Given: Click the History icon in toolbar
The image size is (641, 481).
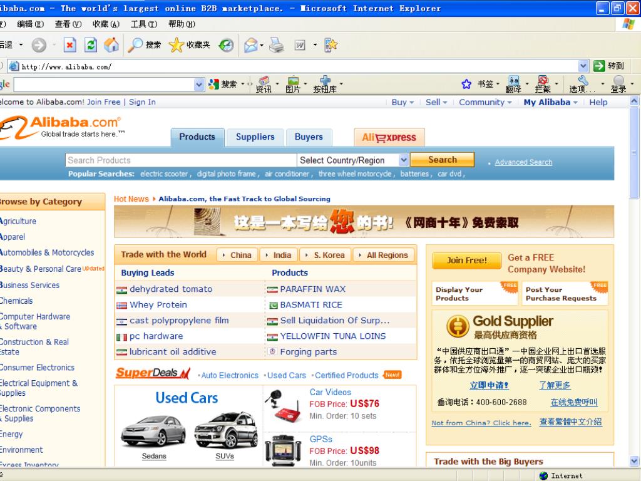Looking at the screenshot, I should click(226, 45).
